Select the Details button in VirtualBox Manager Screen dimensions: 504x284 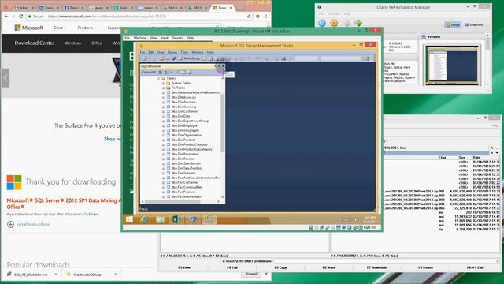pyautogui.click(x=453, y=24)
